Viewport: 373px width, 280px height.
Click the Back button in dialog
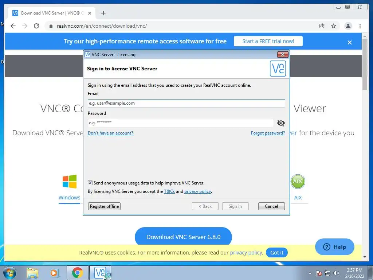(x=205, y=206)
